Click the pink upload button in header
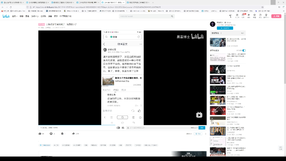Image resolution: width=286 pixels, height=161 pixels. coord(276,16)
